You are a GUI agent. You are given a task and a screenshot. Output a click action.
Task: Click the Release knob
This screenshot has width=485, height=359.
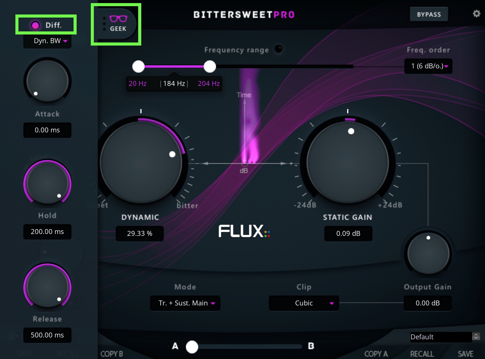tap(47, 287)
